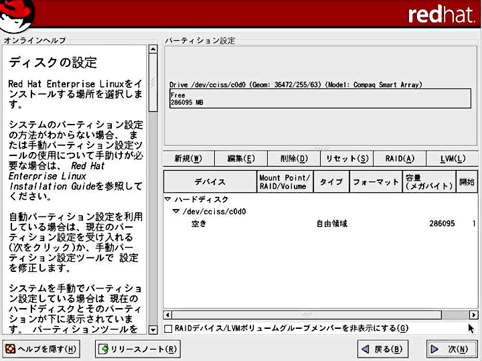Image resolution: width=482 pixels, height=361 pixels.
Task: Click ヘルプを隠す(H) hide help button
Action: [42, 349]
